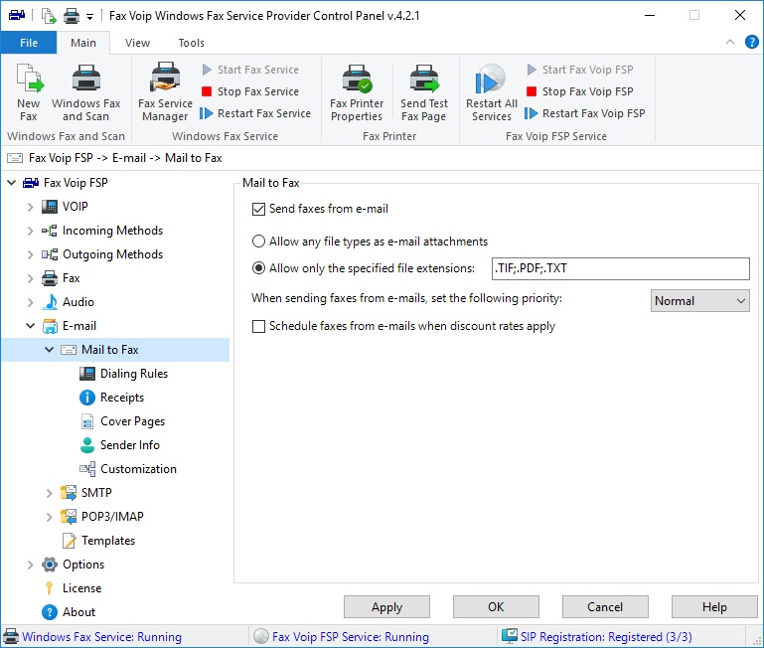
Task: Switch to the View tab
Action: click(137, 43)
